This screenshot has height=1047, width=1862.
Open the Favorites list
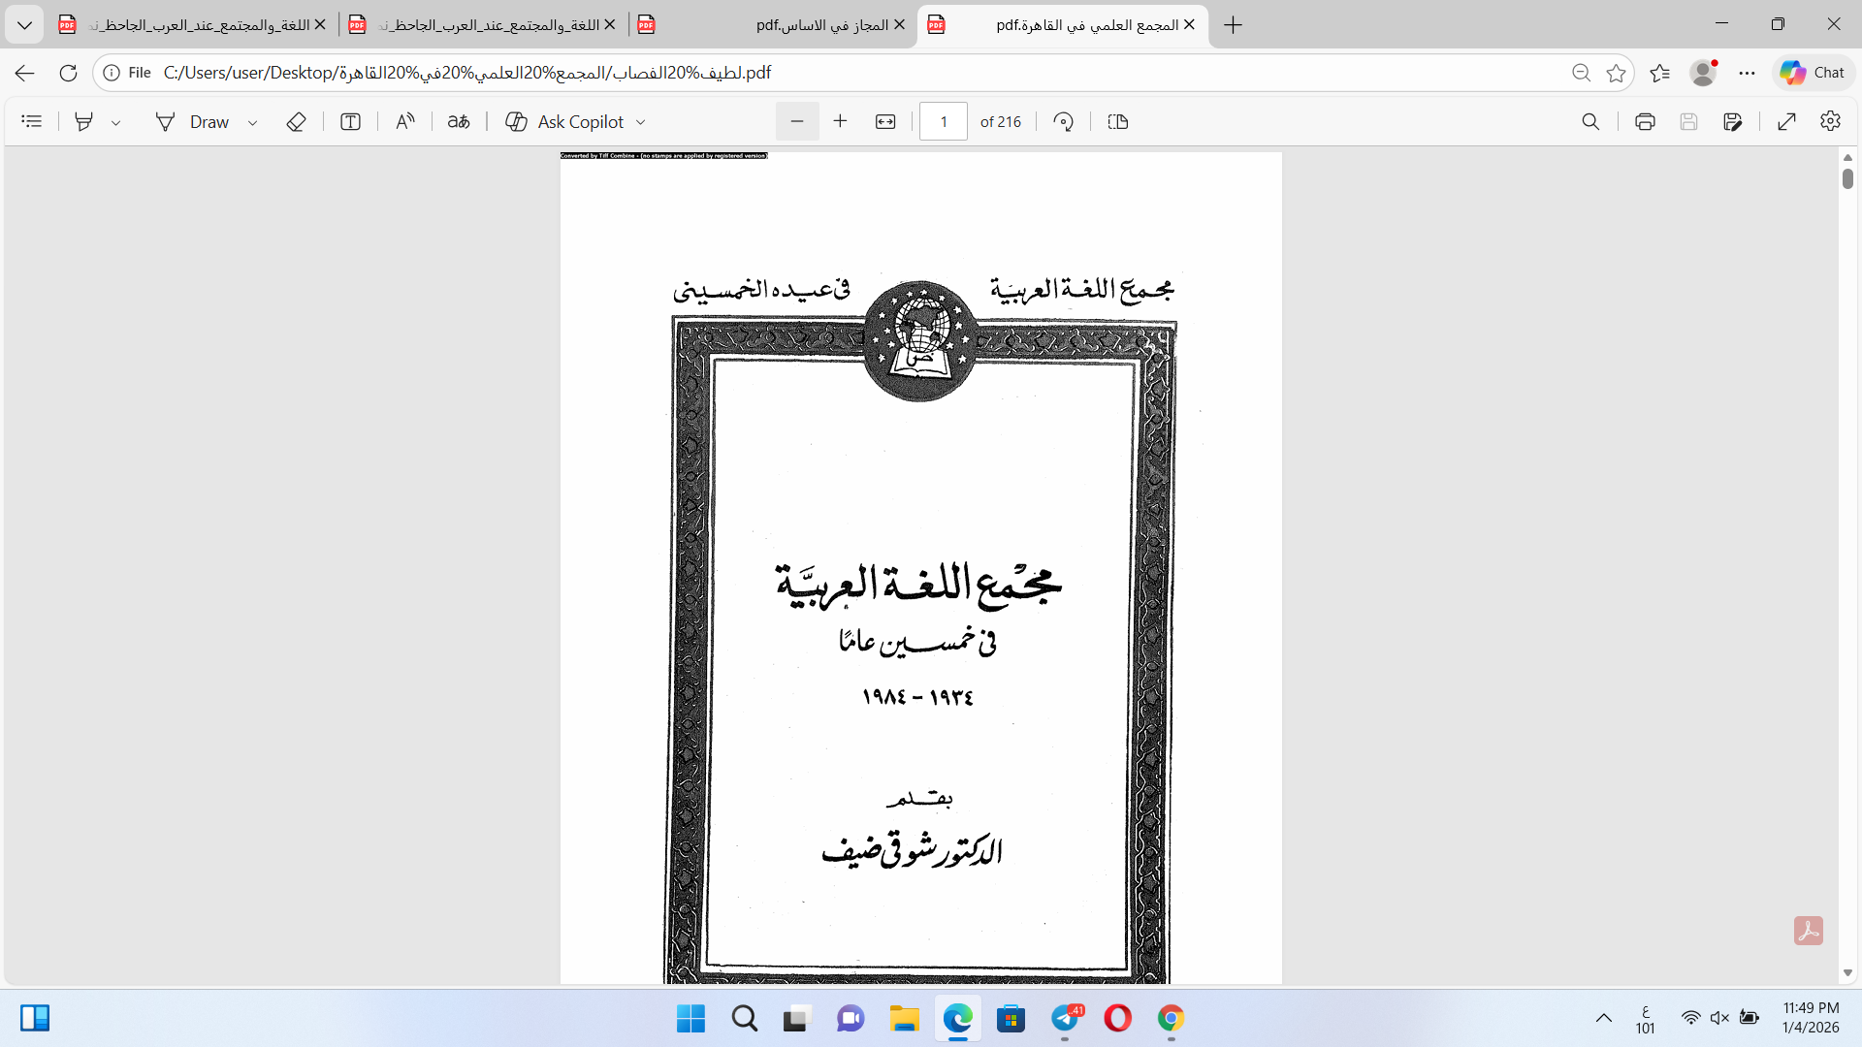coord(1660,73)
